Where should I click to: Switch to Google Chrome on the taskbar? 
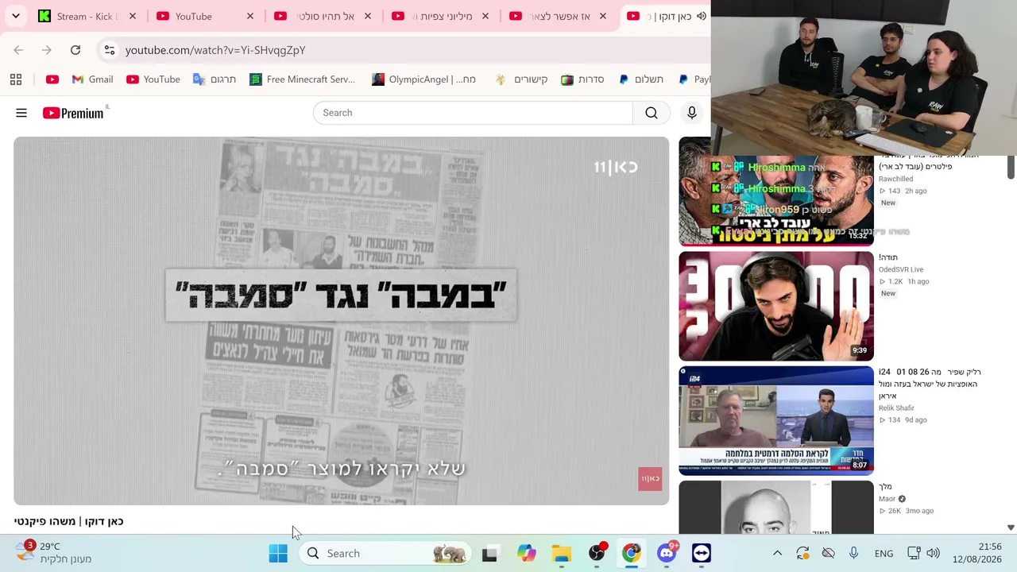(x=631, y=553)
